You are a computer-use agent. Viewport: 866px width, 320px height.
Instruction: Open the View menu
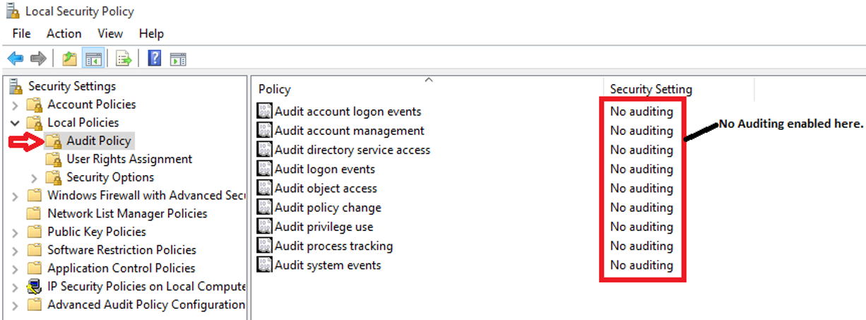point(110,33)
